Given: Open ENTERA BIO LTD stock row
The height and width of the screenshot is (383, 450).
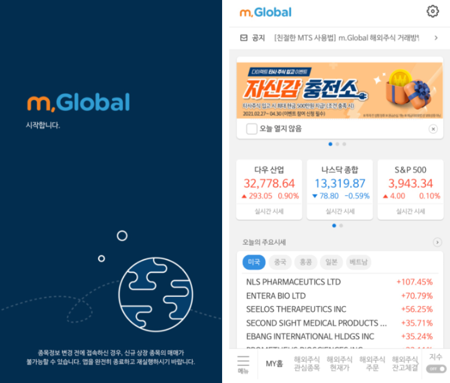Looking at the screenshot, I should (x=340, y=296).
